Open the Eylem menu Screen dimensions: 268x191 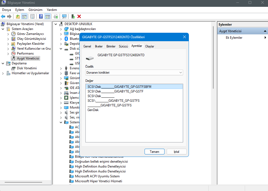[x=20, y=10]
